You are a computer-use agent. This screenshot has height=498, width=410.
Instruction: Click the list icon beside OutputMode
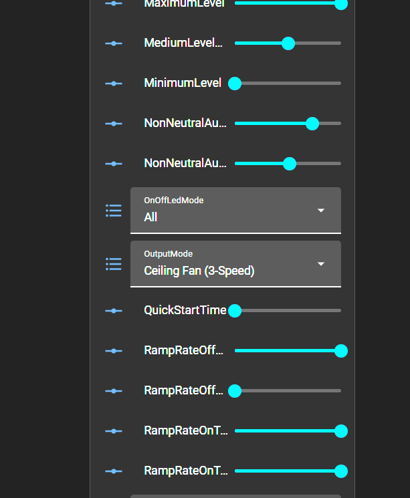pos(114,264)
